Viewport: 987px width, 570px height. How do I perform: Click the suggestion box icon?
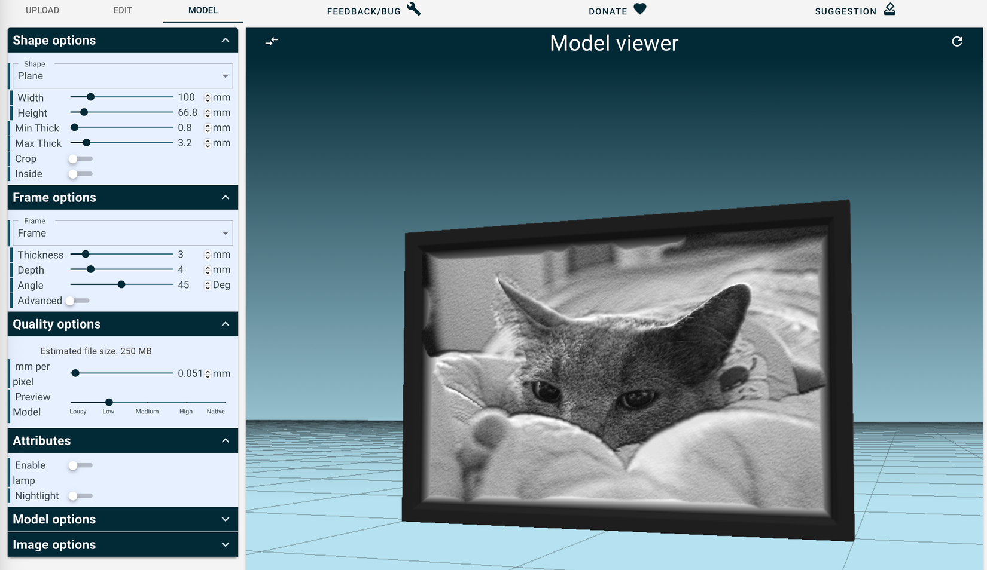(x=889, y=9)
